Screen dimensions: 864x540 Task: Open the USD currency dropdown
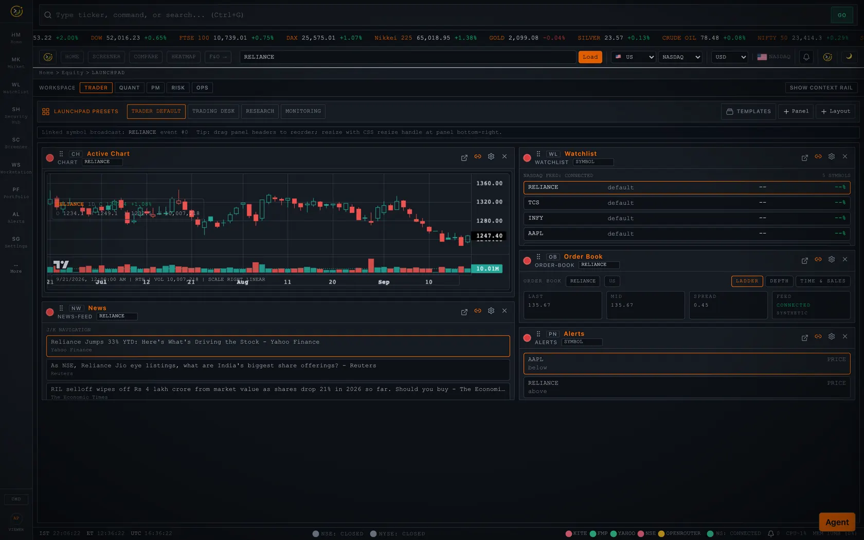[x=730, y=57]
